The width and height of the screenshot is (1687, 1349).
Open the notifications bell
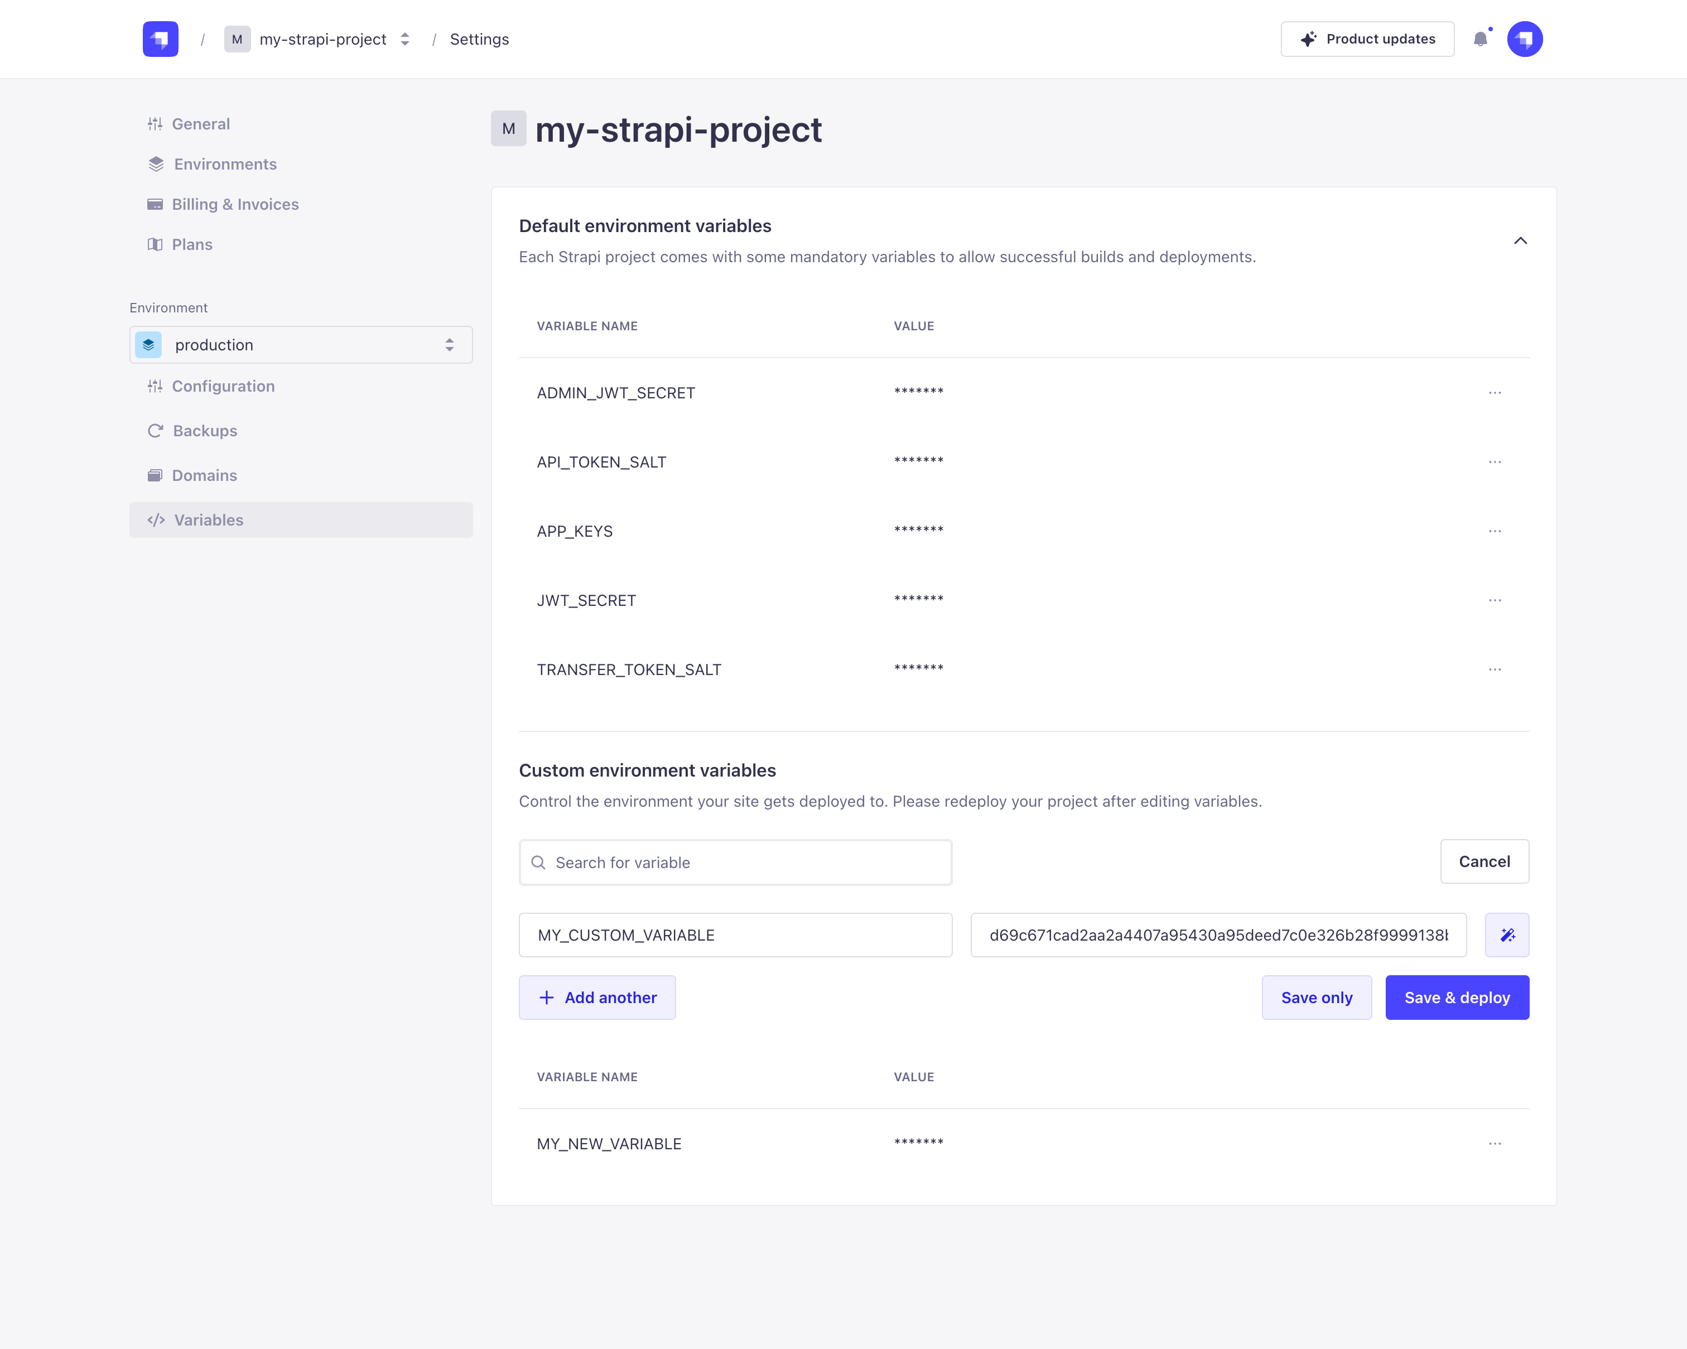pos(1481,39)
